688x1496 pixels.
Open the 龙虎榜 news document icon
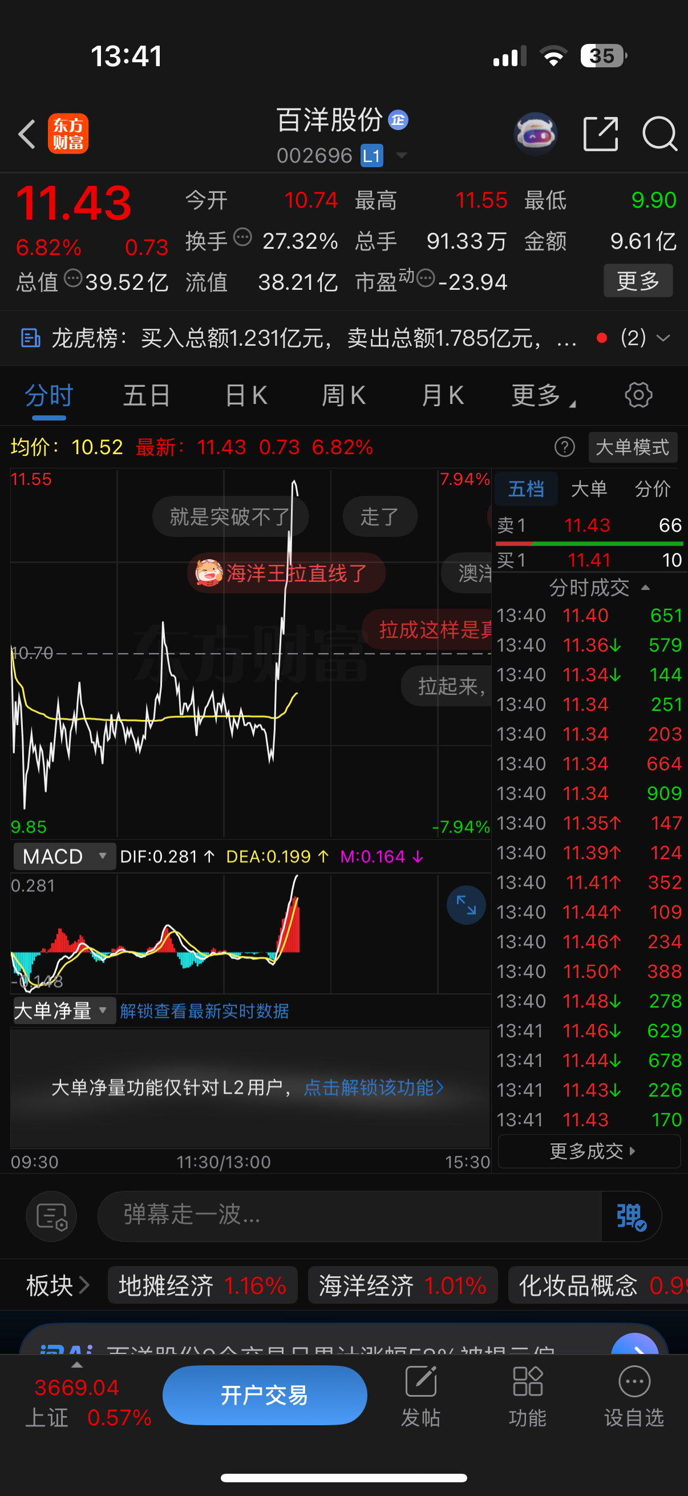click(30, 337)
